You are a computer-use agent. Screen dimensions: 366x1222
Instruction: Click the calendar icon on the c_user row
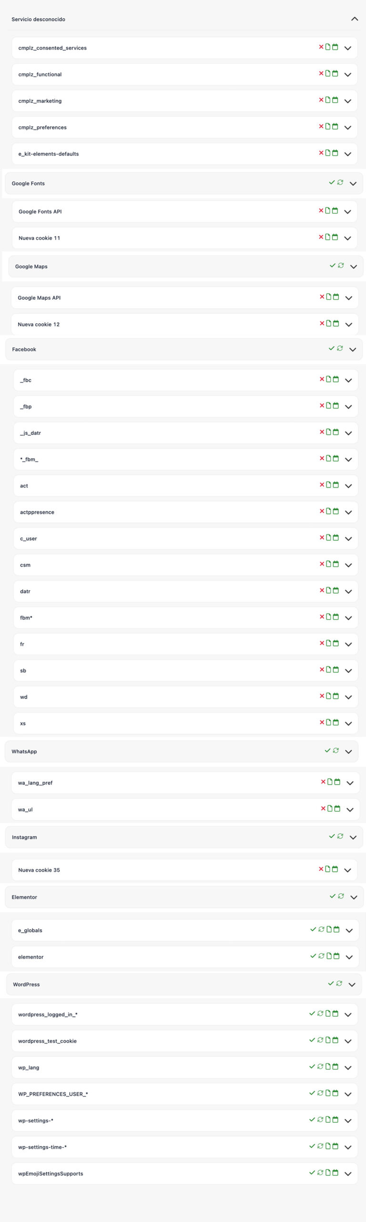point(336,538)
